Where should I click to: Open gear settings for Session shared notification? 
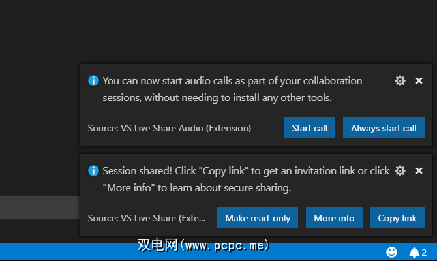[400, 171]
